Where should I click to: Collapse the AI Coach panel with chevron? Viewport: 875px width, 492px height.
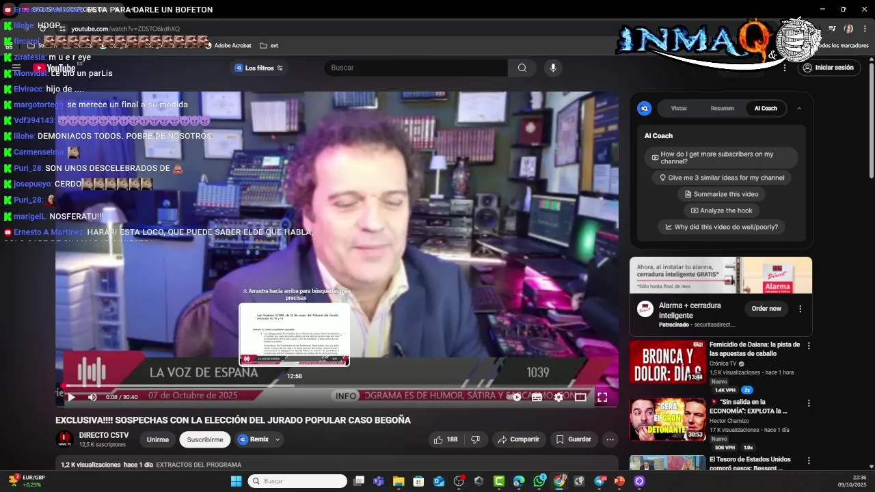point(799,108)
